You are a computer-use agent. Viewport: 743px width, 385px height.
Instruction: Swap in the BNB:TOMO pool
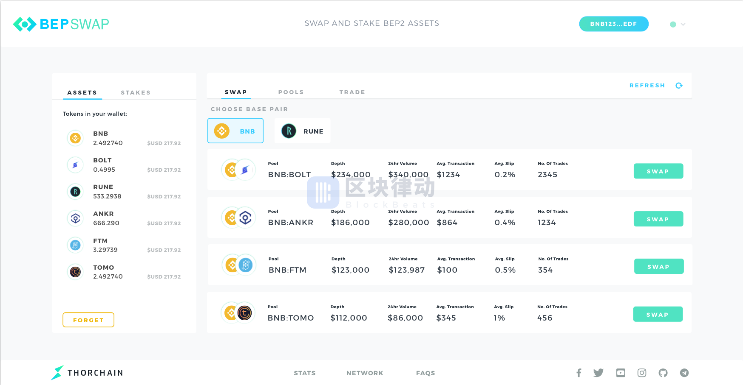(x=658, y=314)
